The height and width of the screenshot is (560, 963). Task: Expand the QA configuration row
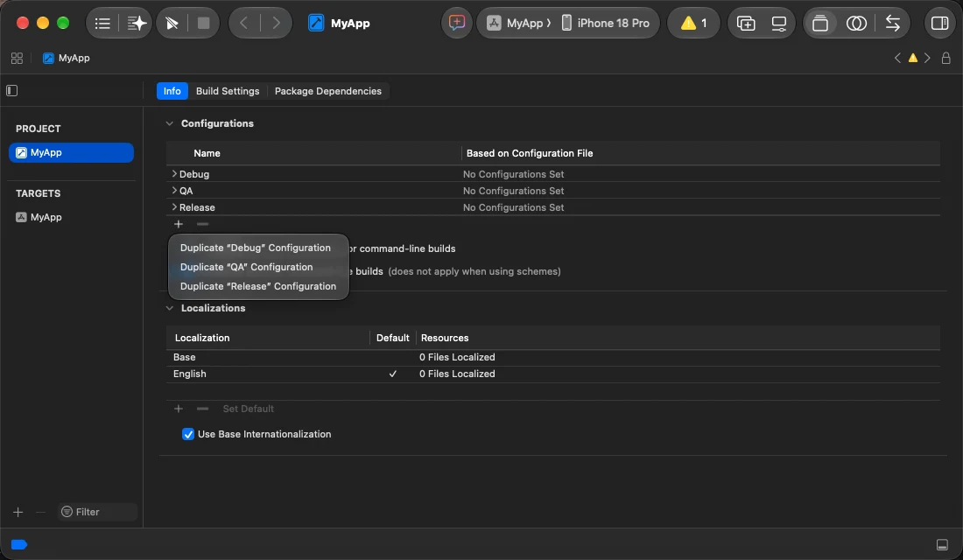click(x=174, y=191)
